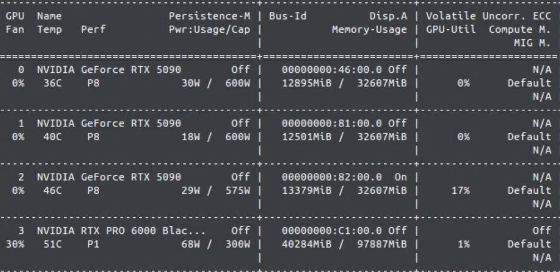Click power draw '68W'
Viewport: 560px width, 272px height.
pos(191,244)
